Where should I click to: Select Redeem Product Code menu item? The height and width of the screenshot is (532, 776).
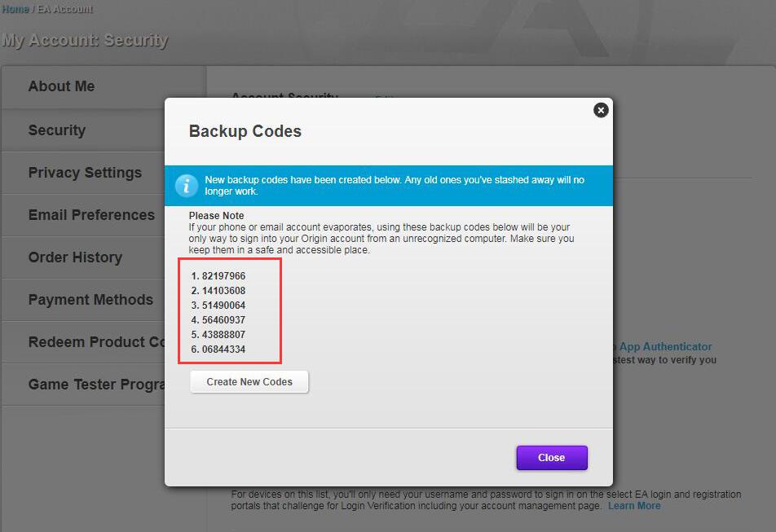[91, 342]
